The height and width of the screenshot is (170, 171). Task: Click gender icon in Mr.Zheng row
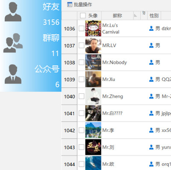151,96
